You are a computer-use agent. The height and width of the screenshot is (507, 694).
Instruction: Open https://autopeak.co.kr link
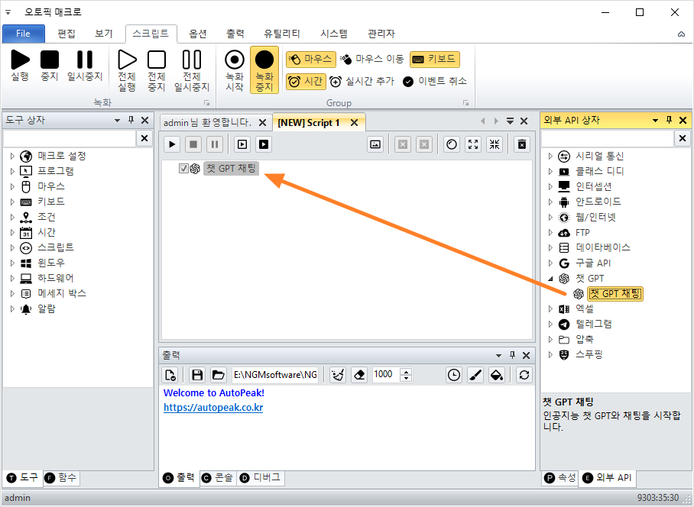coord(213,408)
